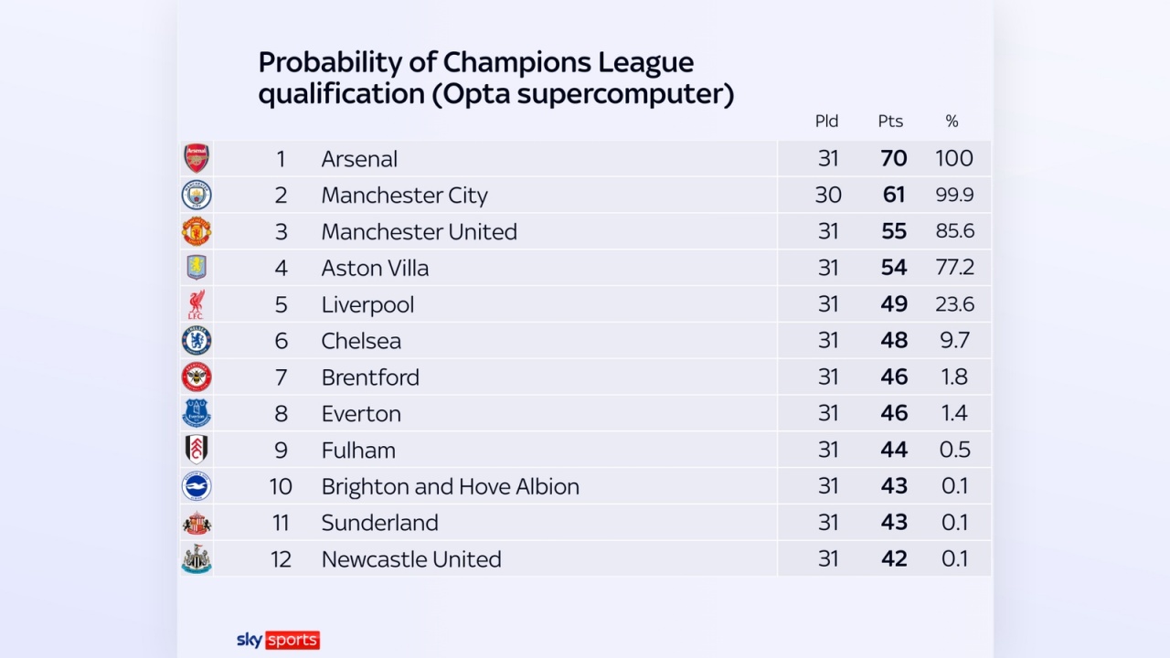
Task: Select the Liverpool LFC crest
Action: [197, 304]
